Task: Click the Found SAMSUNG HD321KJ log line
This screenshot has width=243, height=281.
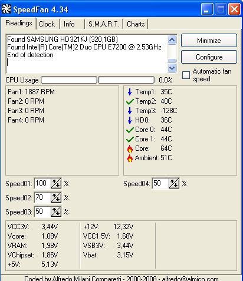Action: coord(63,39)
